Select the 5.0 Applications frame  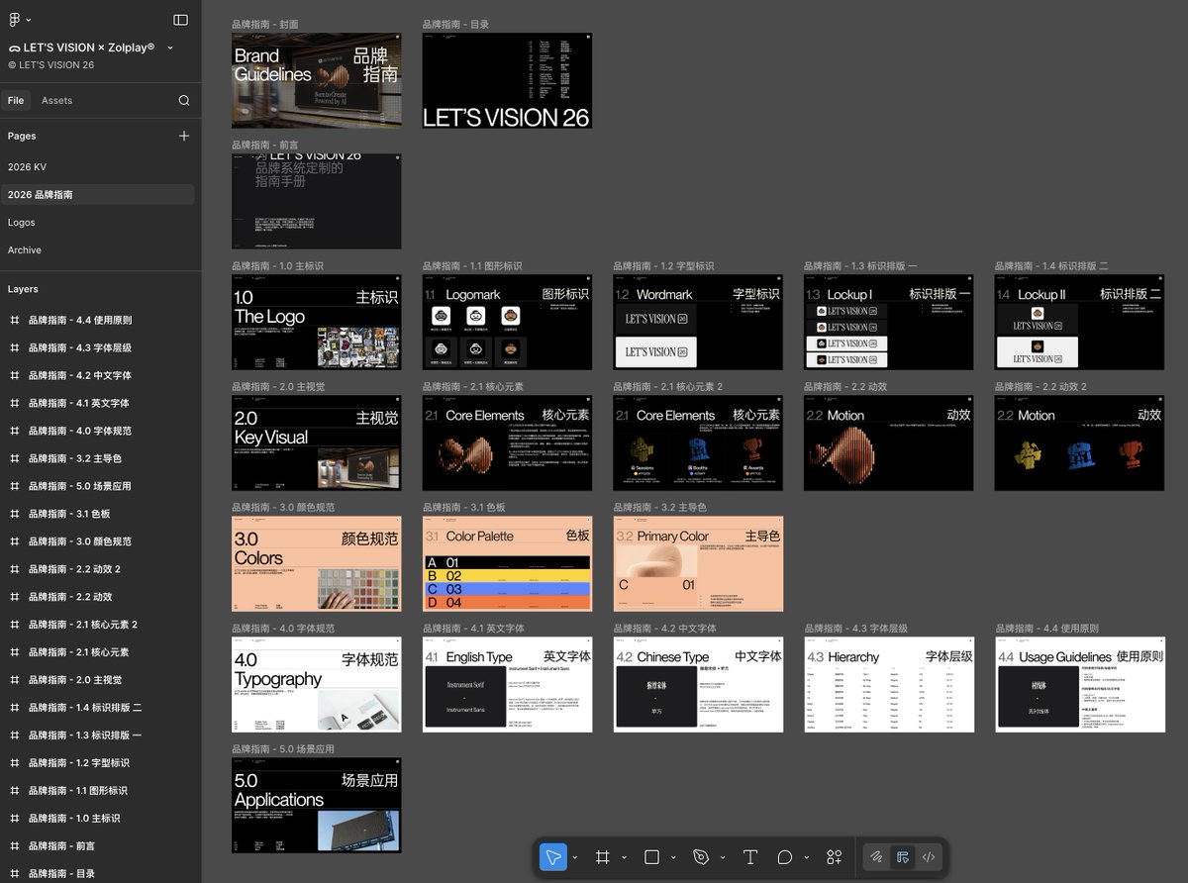point(317,805)
